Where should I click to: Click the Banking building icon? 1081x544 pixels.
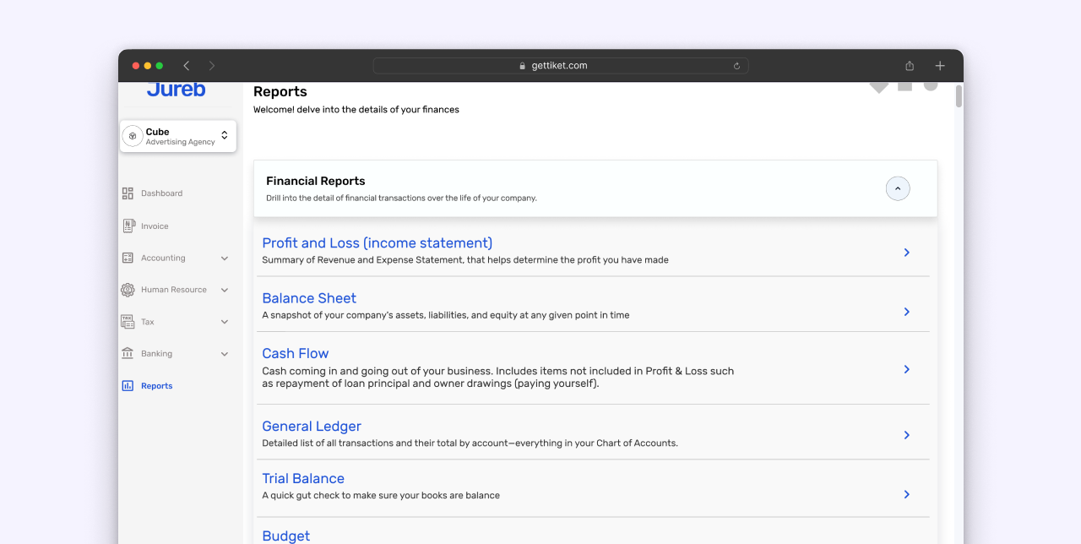coord(128,353)
